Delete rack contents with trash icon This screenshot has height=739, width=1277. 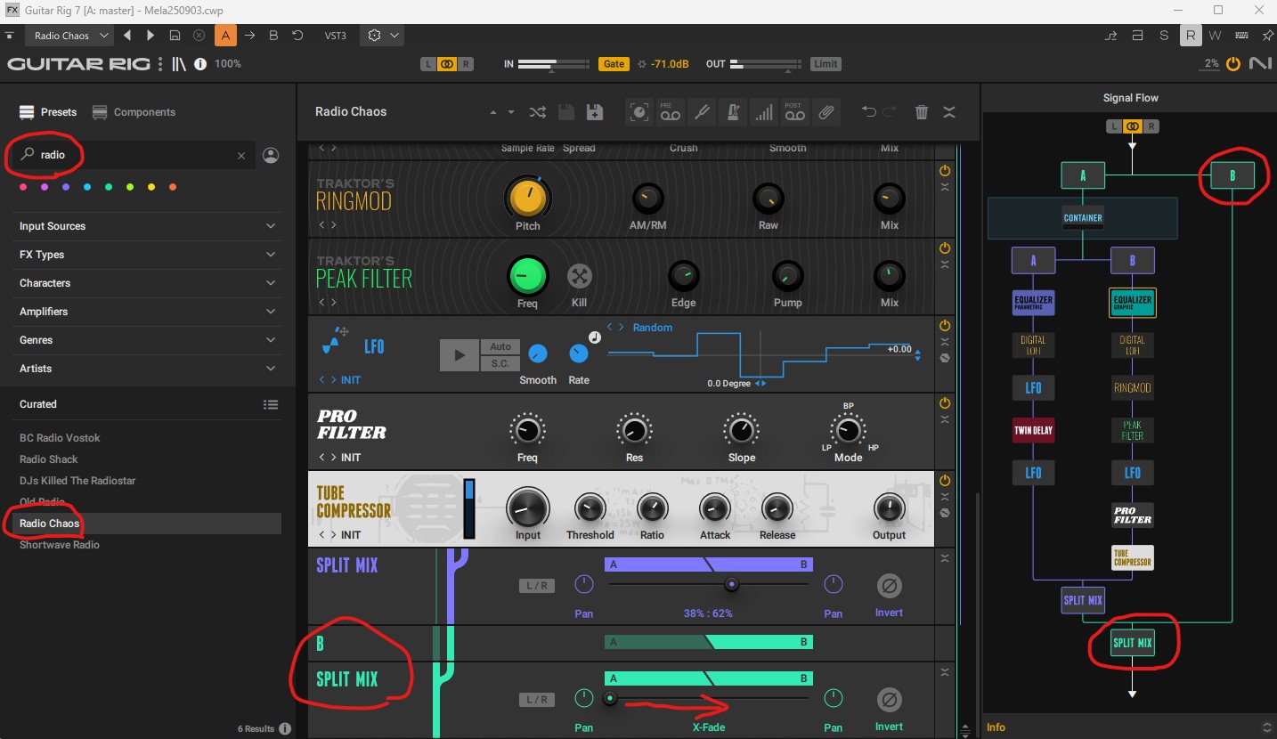pyautogui.click(x=922, y=112)
